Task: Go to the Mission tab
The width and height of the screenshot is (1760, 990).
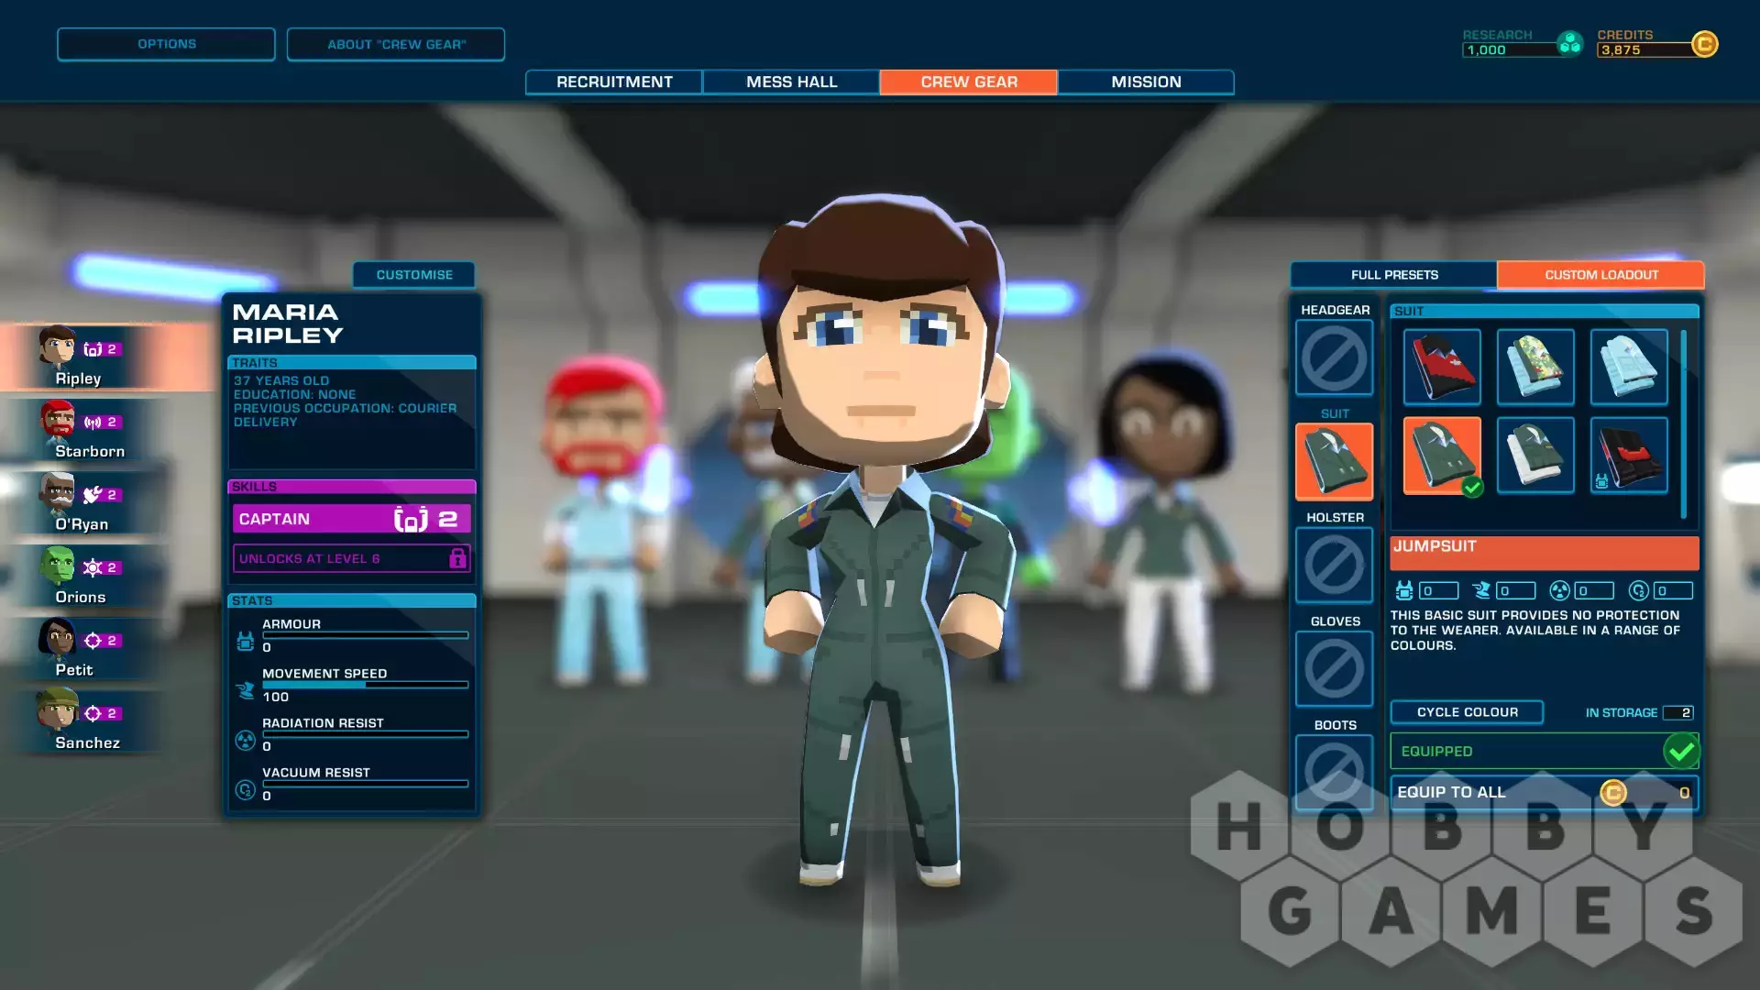Action: coord(1146,82)
